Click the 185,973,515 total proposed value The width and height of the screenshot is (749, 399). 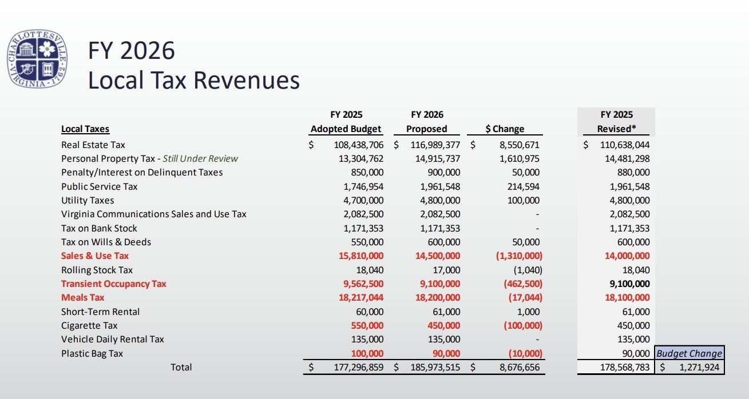[435, 367]
